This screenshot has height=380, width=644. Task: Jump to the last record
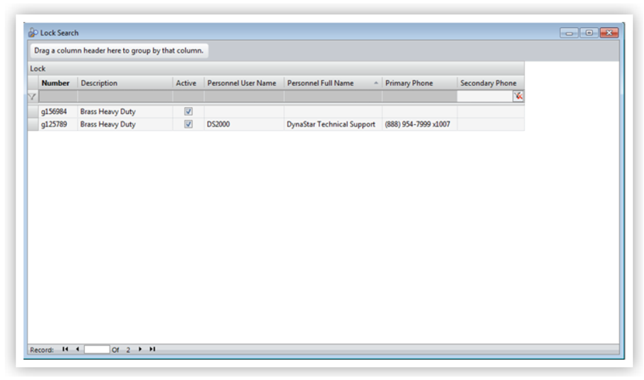pos(152,349)
